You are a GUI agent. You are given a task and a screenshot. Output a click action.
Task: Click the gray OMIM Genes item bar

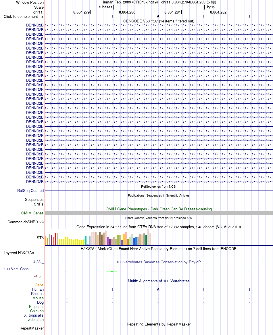tap(159, 213)
